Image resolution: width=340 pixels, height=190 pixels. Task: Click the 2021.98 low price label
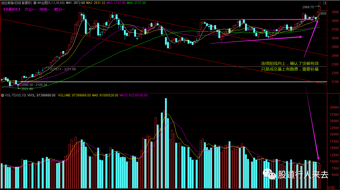pos(27,89)
